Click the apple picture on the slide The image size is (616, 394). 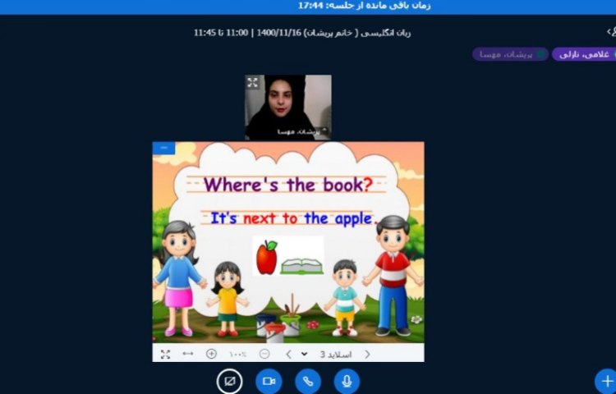(x=266, y=257)
